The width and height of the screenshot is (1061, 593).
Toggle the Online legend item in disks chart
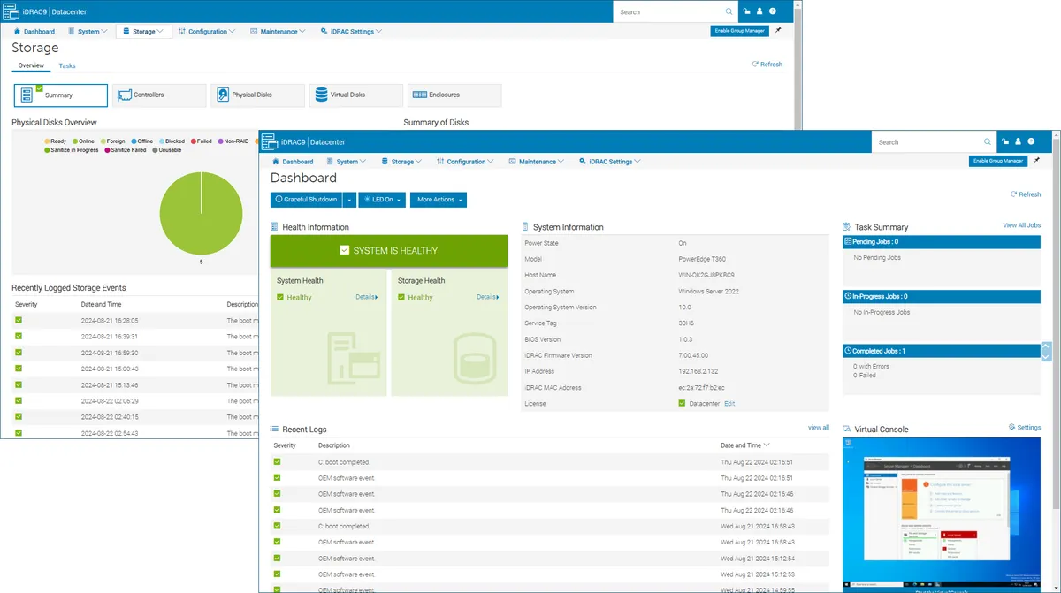click(83, 141)
